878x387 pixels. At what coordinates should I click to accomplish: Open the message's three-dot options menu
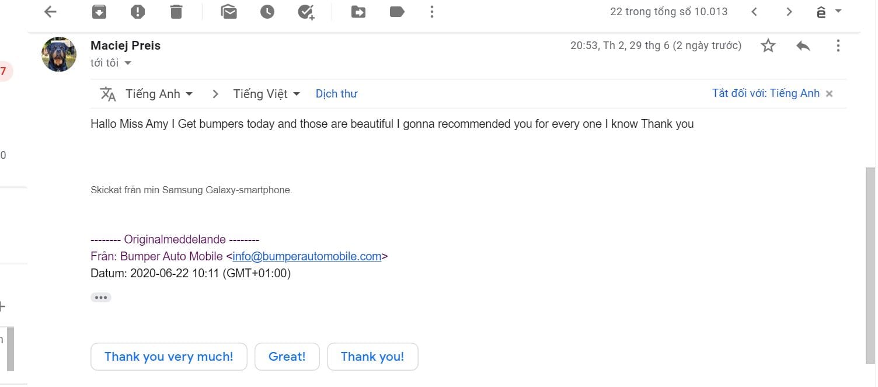(838, 46)
